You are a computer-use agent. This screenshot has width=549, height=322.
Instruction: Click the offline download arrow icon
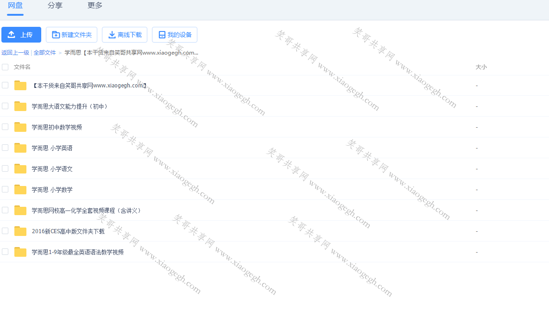tap(112, 35)
